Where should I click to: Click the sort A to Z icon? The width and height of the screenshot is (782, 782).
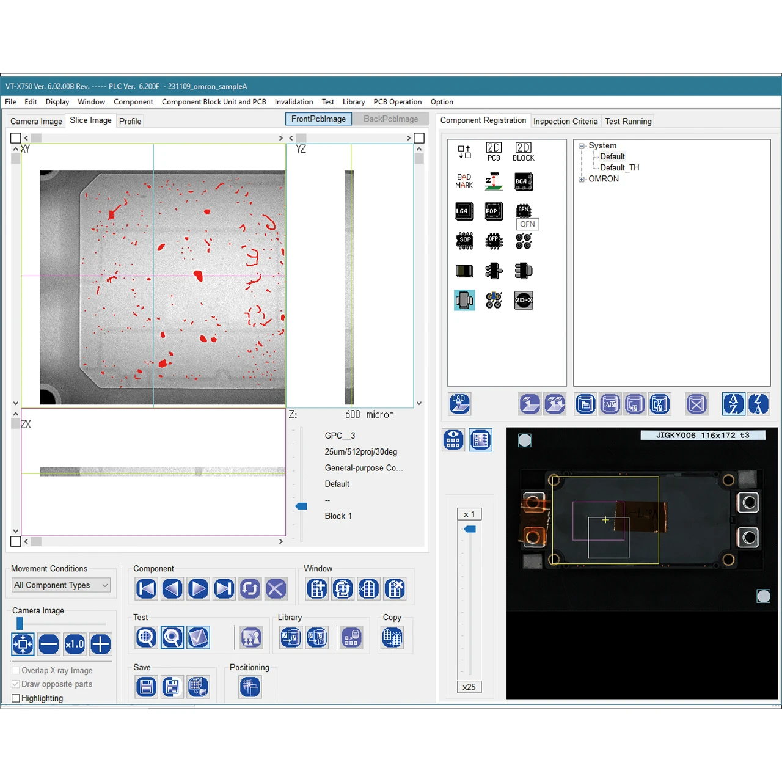coord(733,404)
